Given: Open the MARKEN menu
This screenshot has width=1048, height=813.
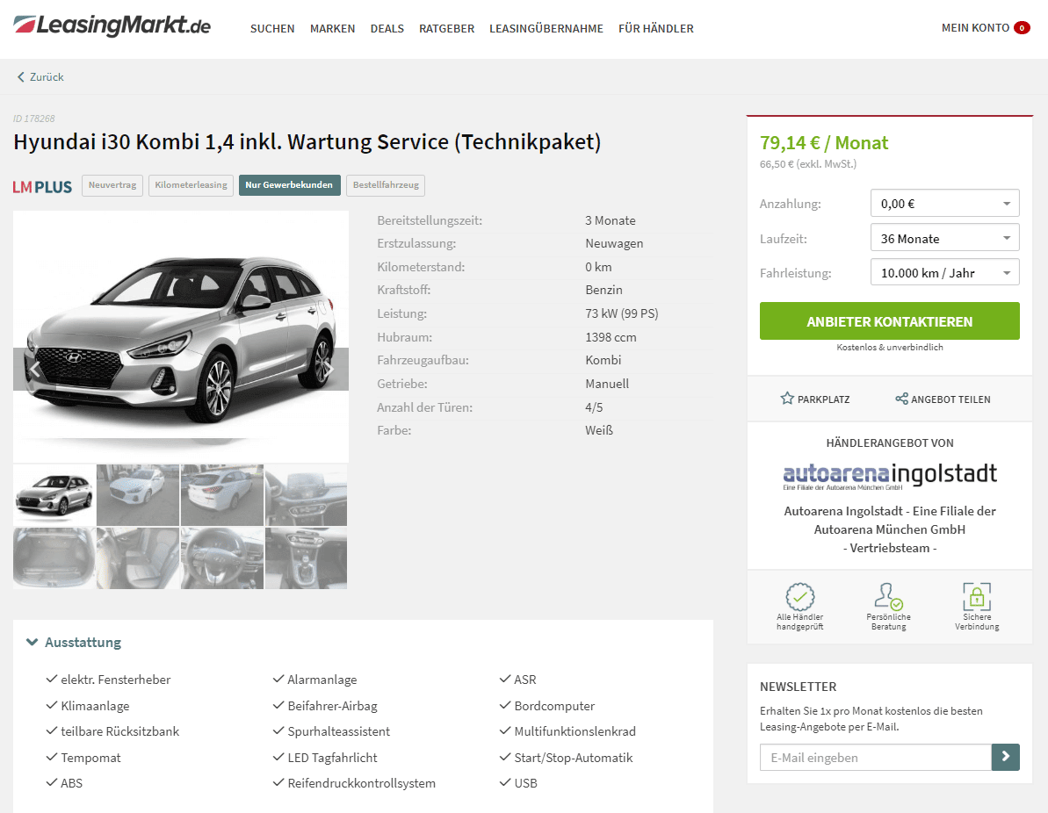Looking at the screenshot, I should pyautogui.click(x=332, y=29).
